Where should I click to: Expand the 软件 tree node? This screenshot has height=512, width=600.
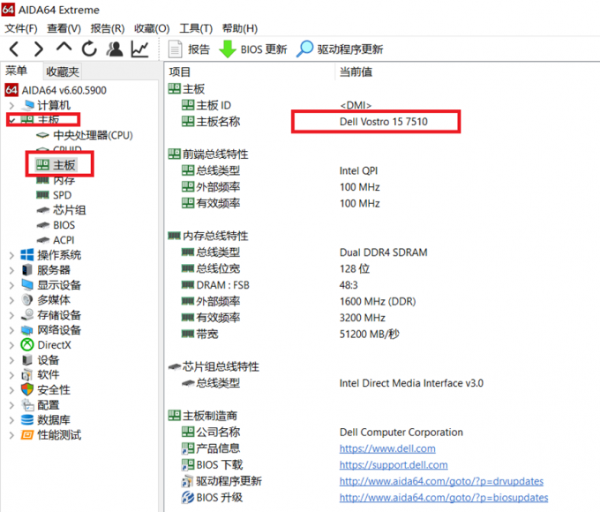coord(11,375)
